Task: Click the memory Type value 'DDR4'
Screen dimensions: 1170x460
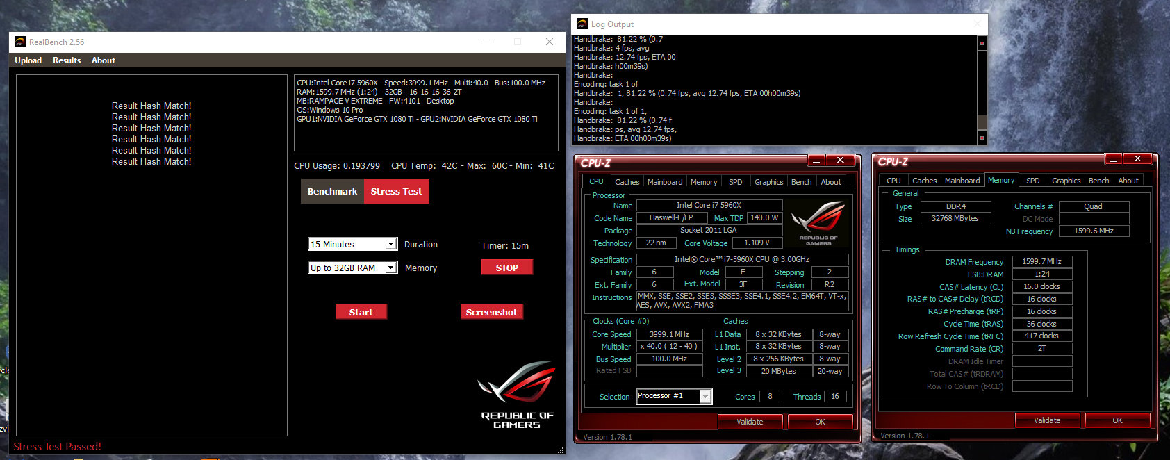Action: [x=956, y=206]
